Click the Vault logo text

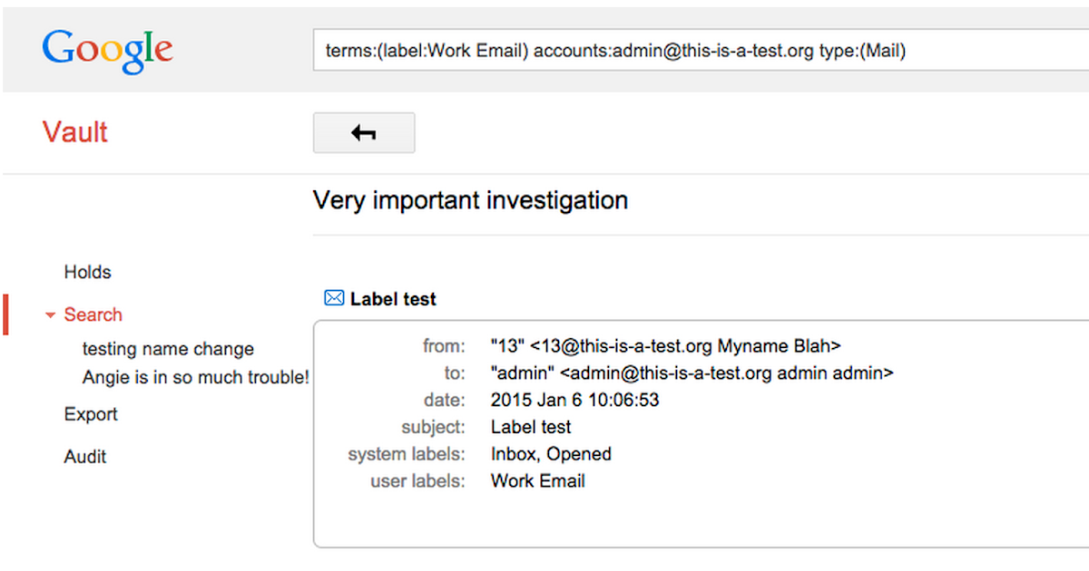pyautogui.click(x=75, y=132)
